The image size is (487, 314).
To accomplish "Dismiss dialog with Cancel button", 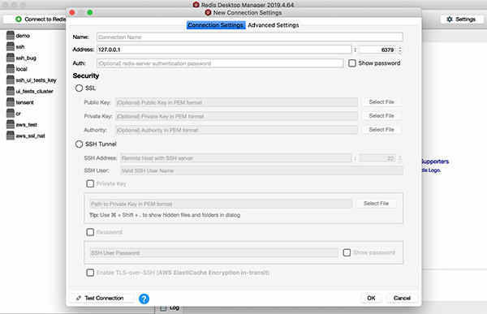I will pos(402,298).
